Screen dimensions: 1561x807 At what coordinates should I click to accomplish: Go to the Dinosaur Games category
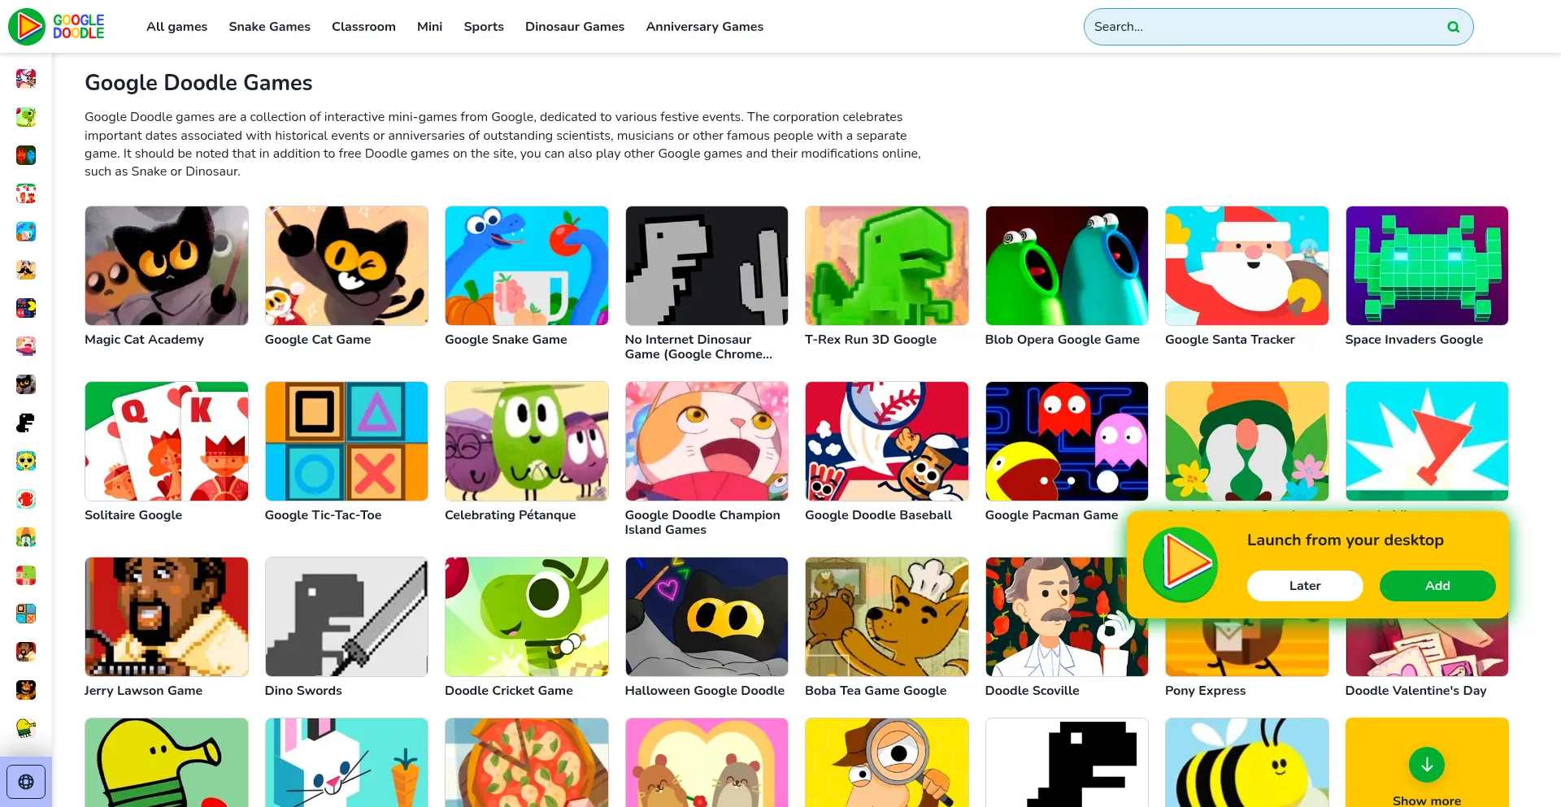574,27
